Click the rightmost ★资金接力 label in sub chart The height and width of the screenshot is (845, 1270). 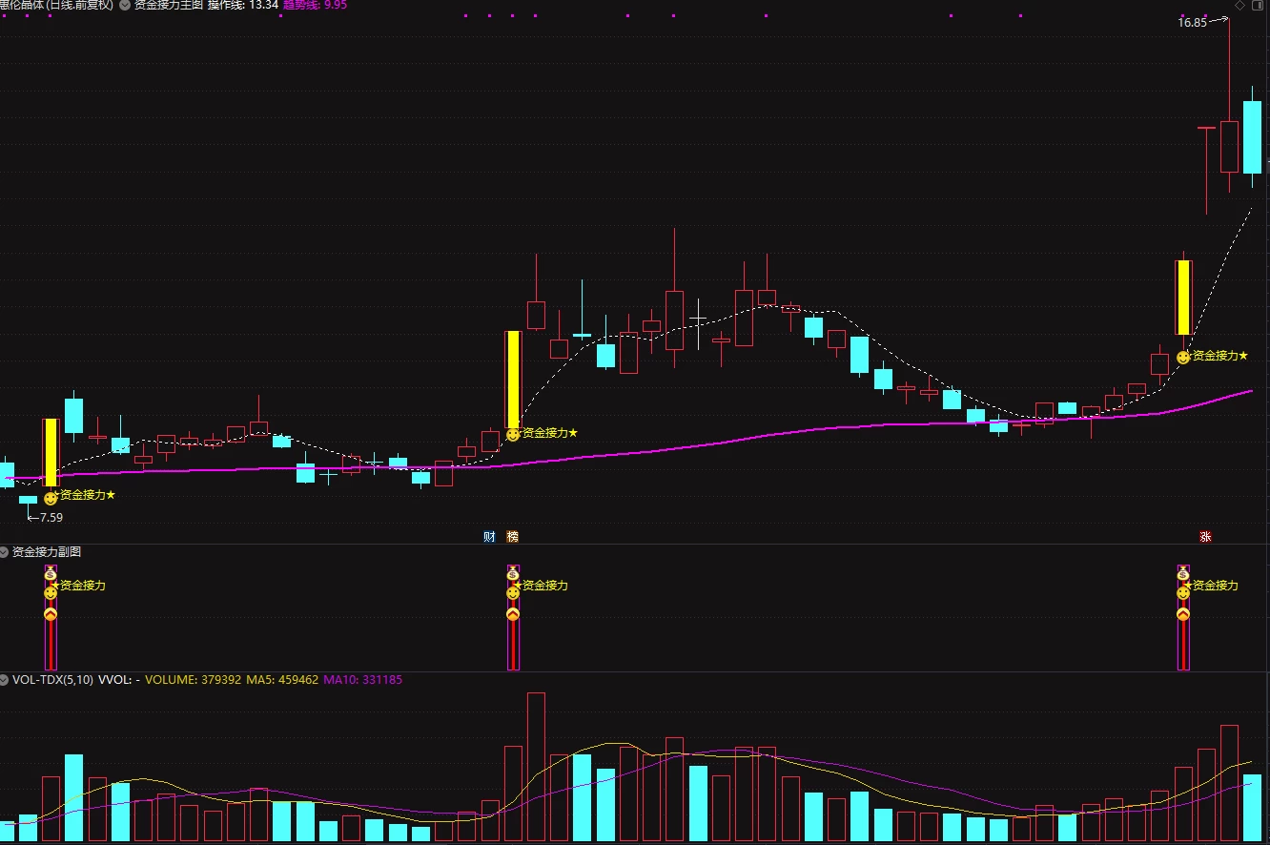1211,586
